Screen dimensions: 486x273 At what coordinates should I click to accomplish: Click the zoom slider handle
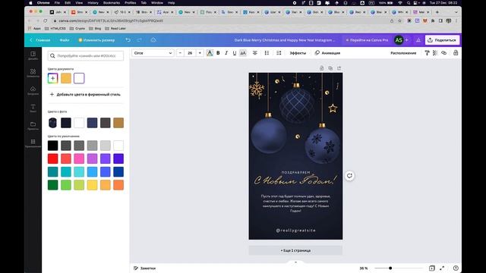tap(390, 268)
